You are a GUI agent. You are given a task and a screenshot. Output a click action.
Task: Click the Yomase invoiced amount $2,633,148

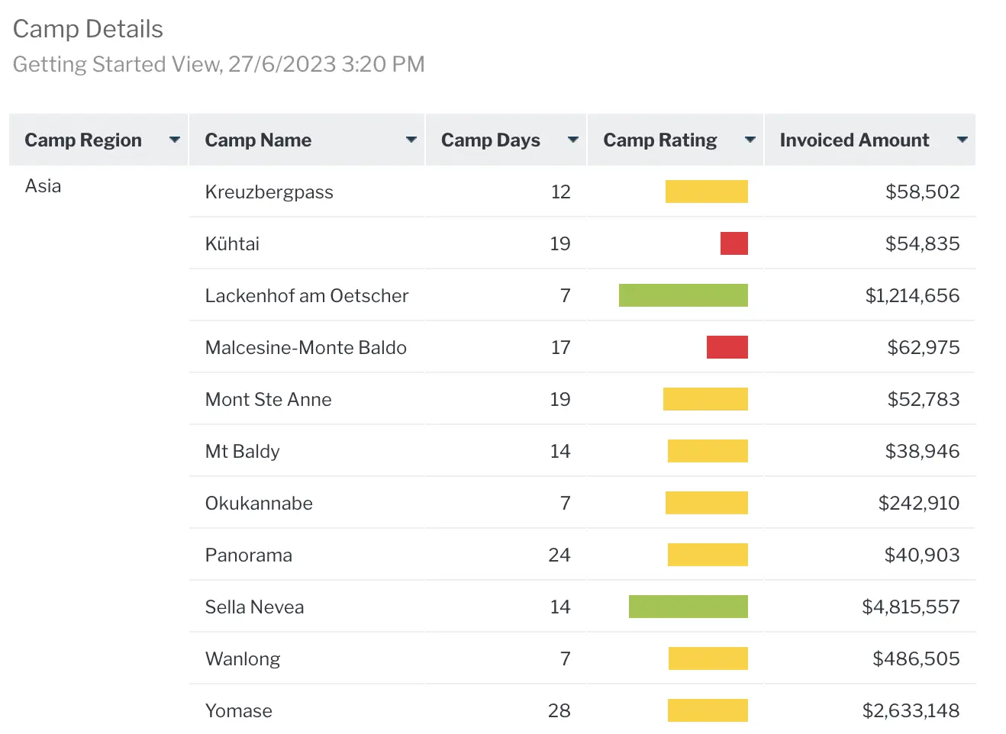click(911, 711)
